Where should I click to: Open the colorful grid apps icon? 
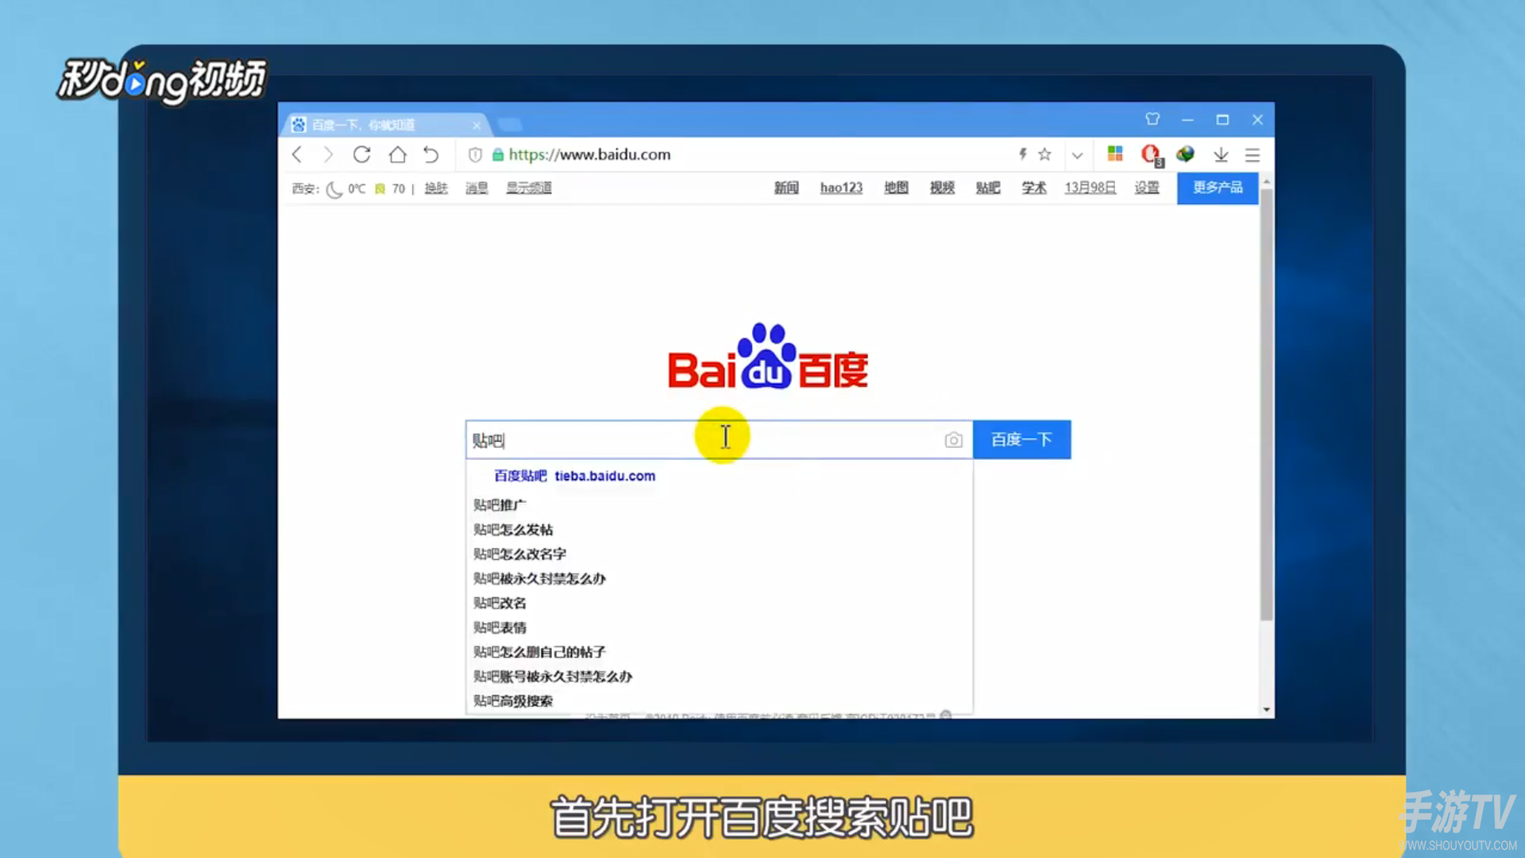(1115, 153)
